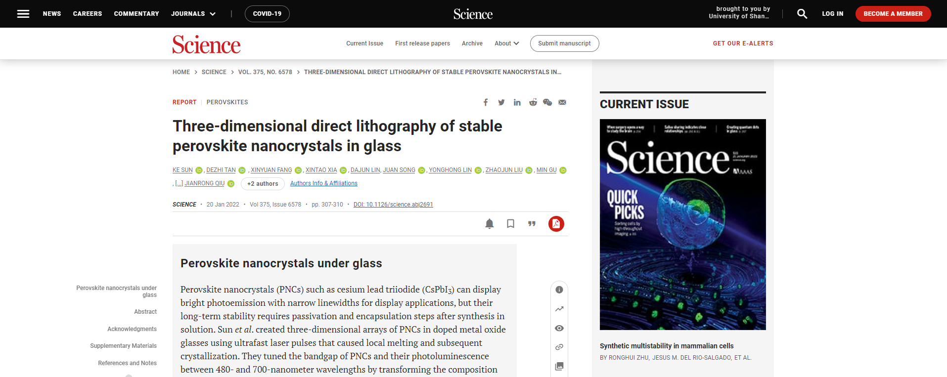Open the About dropdown menu
The height and width of the screenshot is (377, 947).
coord(506,43)
